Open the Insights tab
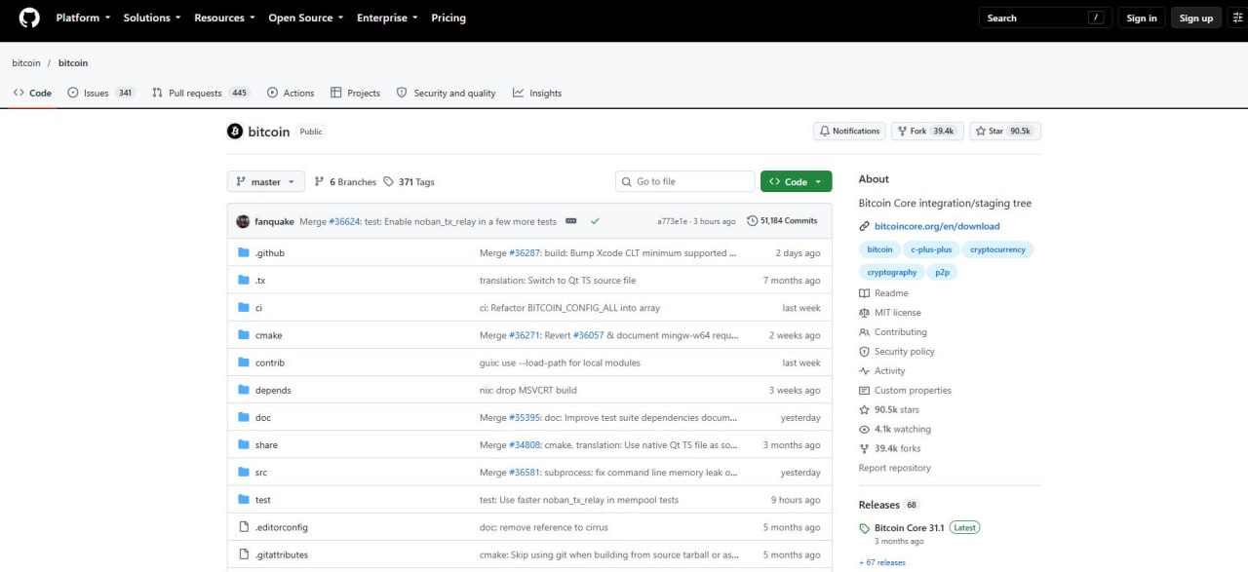Viewport: 1248px width, 572px height. pos(537,93)
